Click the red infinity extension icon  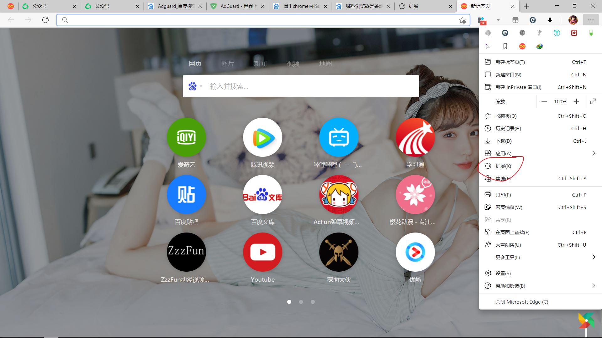coord(522,46)
